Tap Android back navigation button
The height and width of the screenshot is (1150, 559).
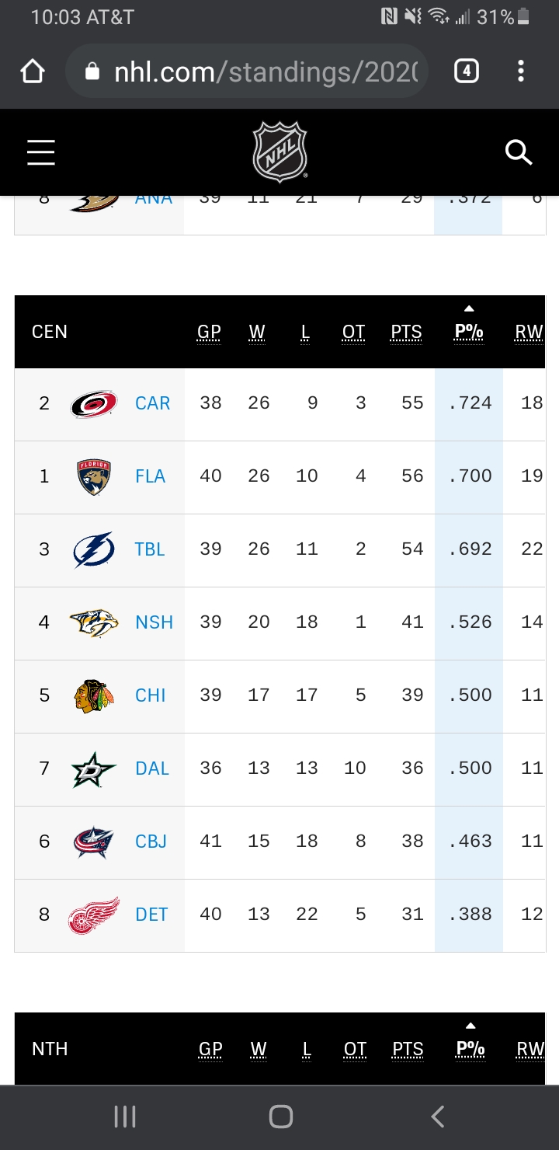(438, 1117)
